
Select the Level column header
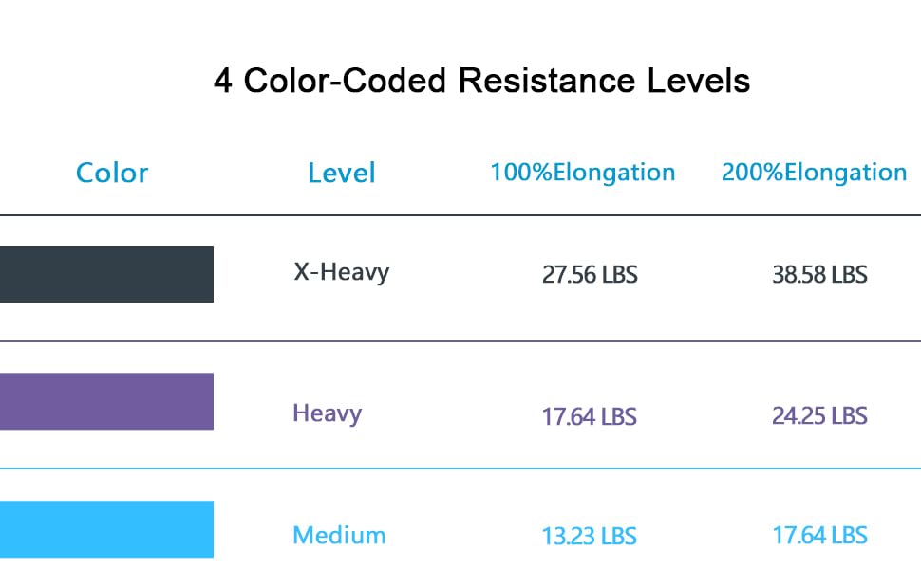[x=342, y=173]
